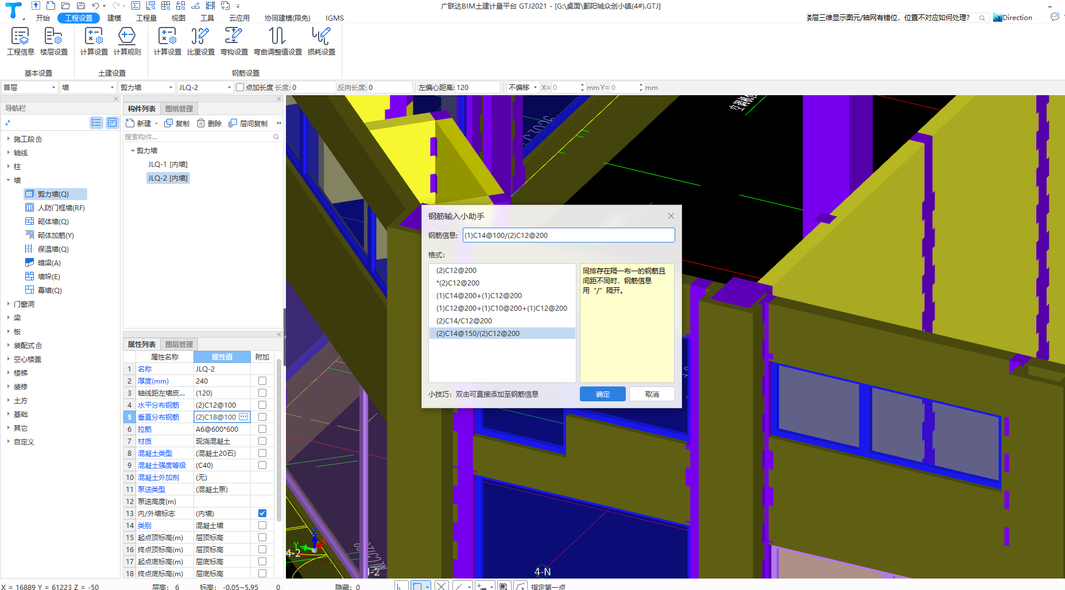Check 附加 box for 材质 row
The width and height of the screenshot is (1065, 590).
coord(262,441)
